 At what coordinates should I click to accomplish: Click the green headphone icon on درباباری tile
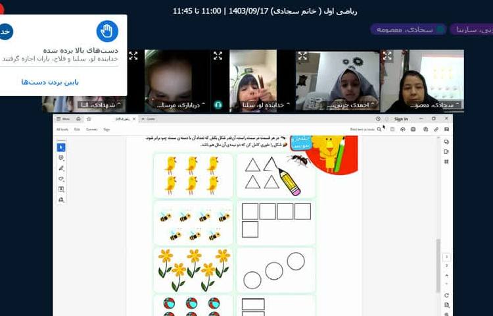coord(218,105)
